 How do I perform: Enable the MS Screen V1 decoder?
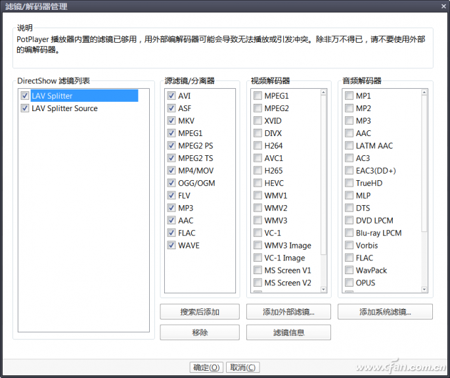point(258,270)
